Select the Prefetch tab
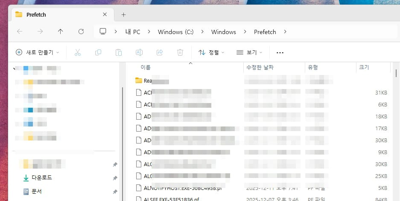Image resolution: width=400 pixels, height=201 pixels. [x=62, y=15]
